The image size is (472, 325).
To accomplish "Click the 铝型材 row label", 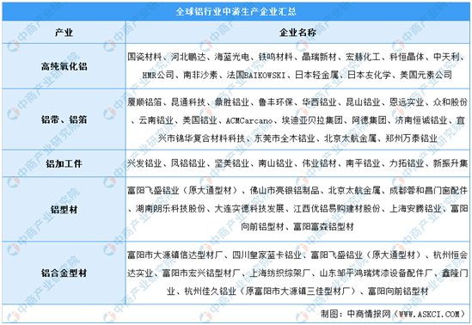I will [x=64, y=210].
